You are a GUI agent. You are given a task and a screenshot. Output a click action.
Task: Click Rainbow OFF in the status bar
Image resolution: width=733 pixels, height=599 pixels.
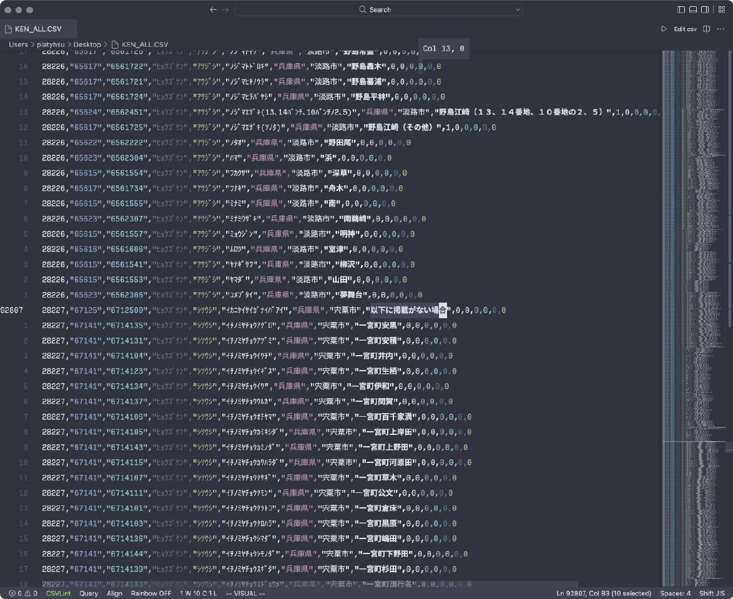pyautogui.click(x=150, y=593)
